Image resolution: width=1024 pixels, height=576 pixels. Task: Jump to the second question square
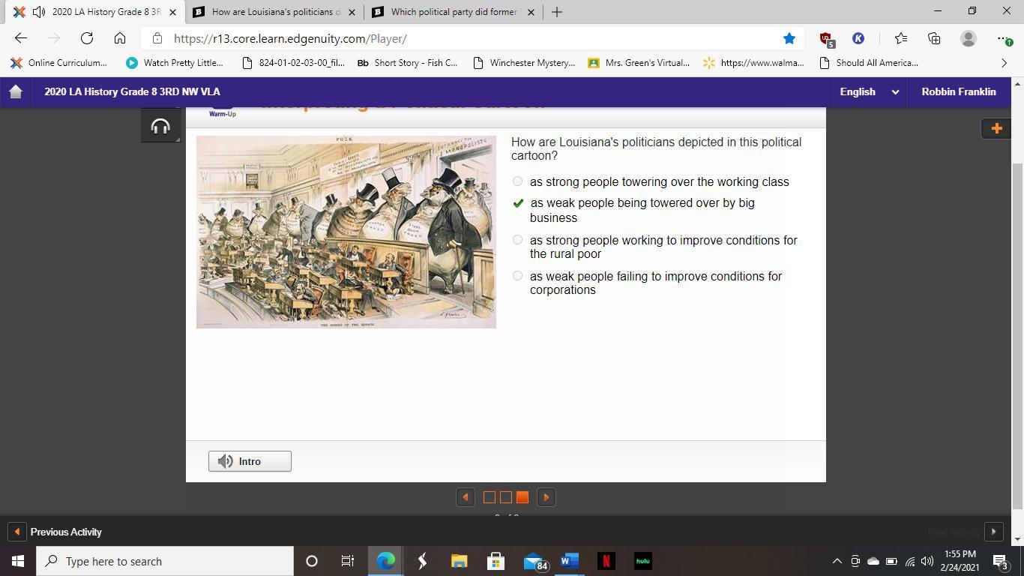506,497
